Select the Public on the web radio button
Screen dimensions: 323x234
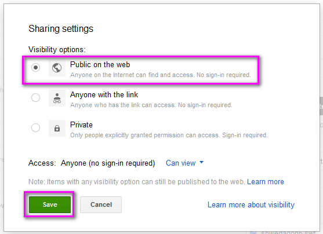click(35, 68)
